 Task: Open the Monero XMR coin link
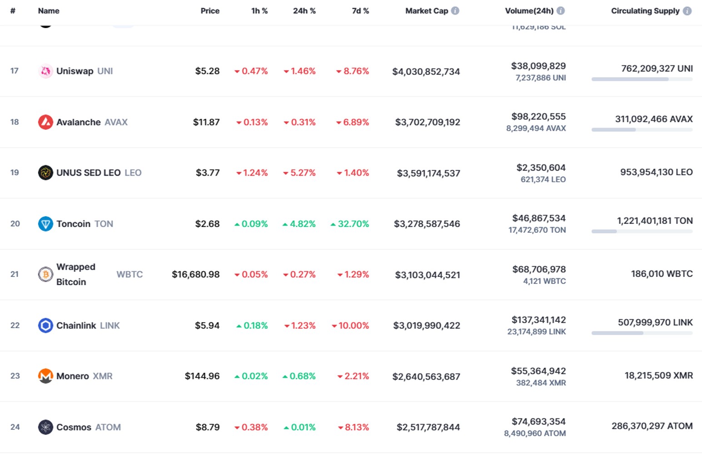[85, 376]
